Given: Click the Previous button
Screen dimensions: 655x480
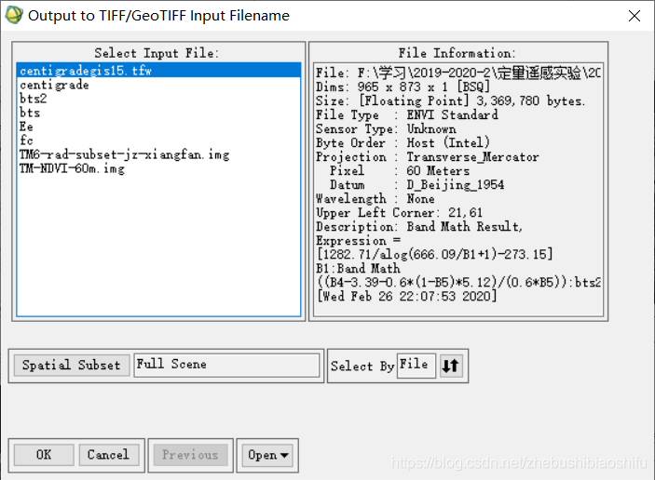Looking at the screenshot, I should pyautogui.click(x=190, y=455).
